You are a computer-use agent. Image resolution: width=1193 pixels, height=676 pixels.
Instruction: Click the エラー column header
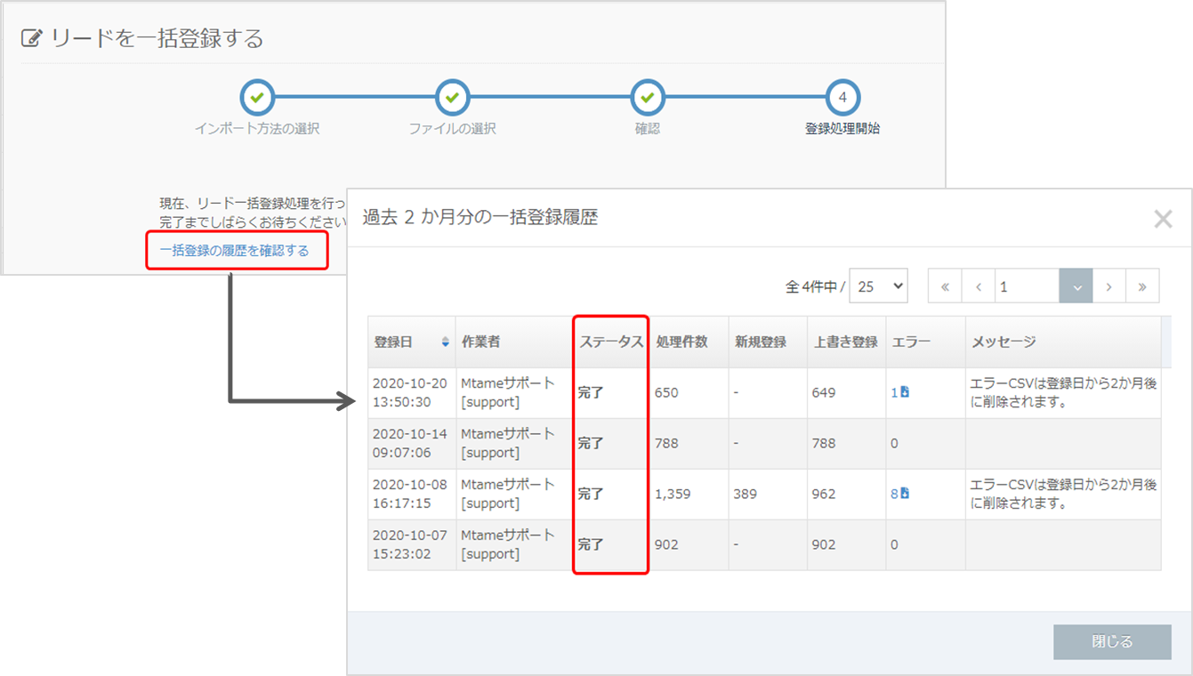point(925,342)
